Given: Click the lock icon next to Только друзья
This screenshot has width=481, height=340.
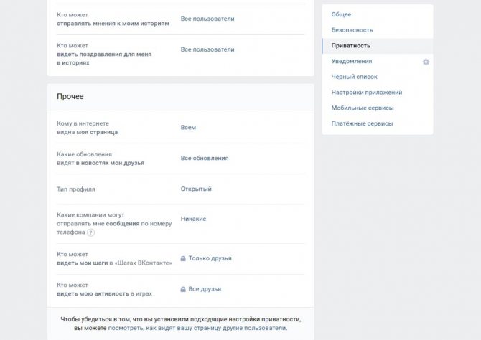Looking at the screenshot, I should click(183, 258).
